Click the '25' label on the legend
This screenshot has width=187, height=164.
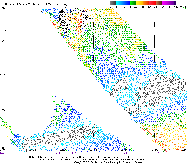[143, 7]
